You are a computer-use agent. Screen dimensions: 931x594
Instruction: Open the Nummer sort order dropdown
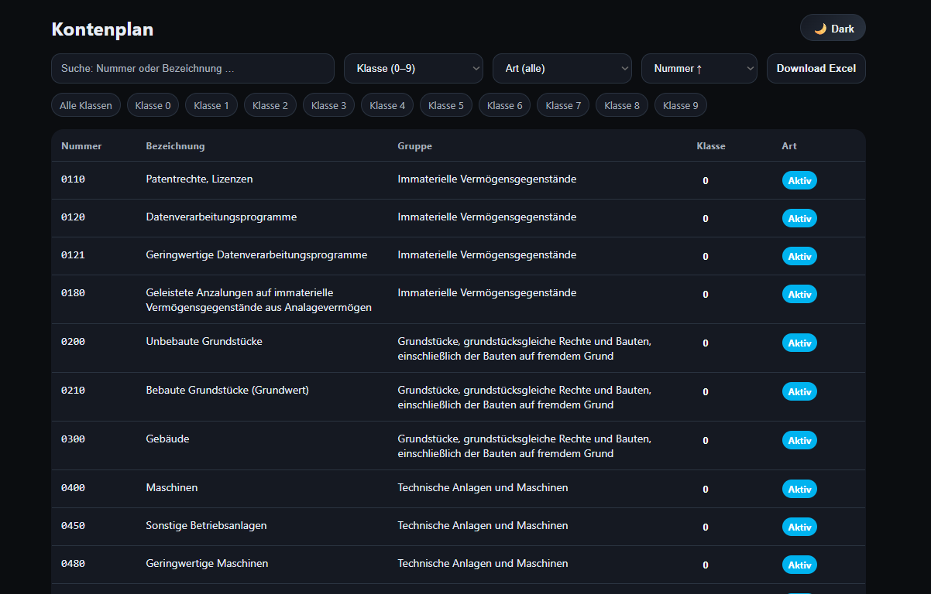[699, 68]
